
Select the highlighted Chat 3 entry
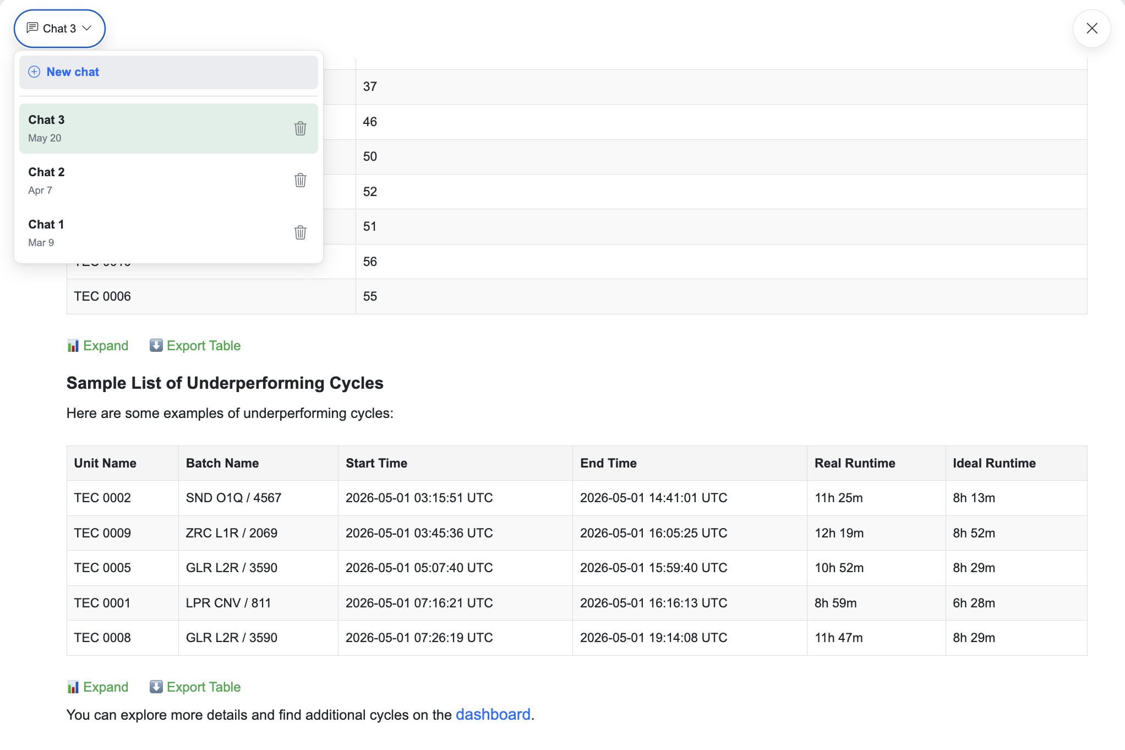click(168, 128)
